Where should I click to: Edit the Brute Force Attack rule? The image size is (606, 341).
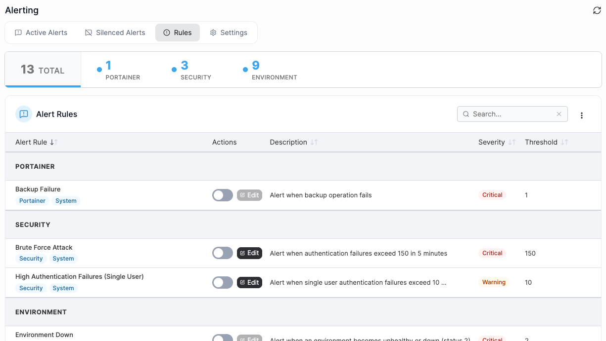coord(249,253)
